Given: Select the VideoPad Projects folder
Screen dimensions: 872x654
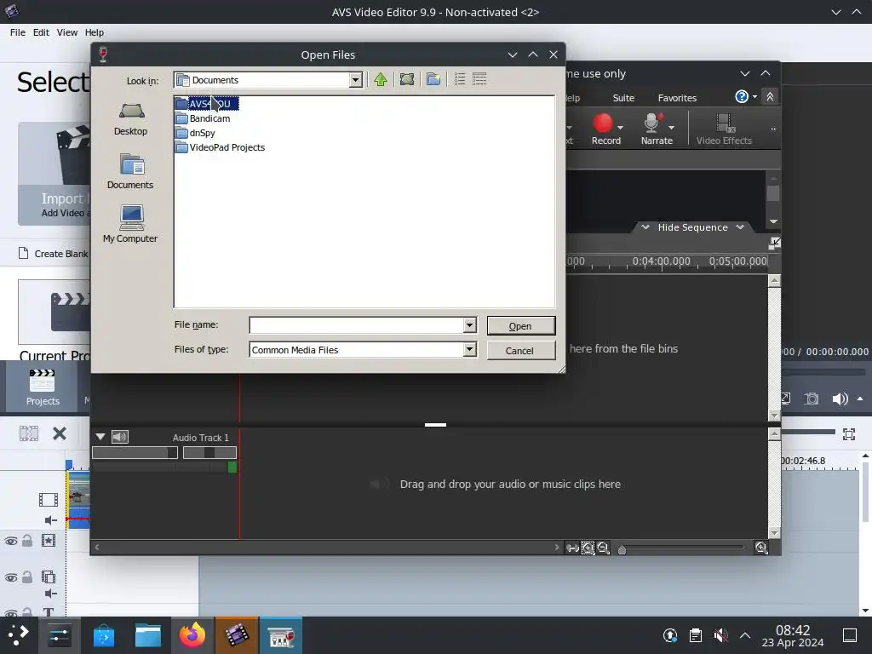Looking at the screenshot, I should tap(221, 147).
